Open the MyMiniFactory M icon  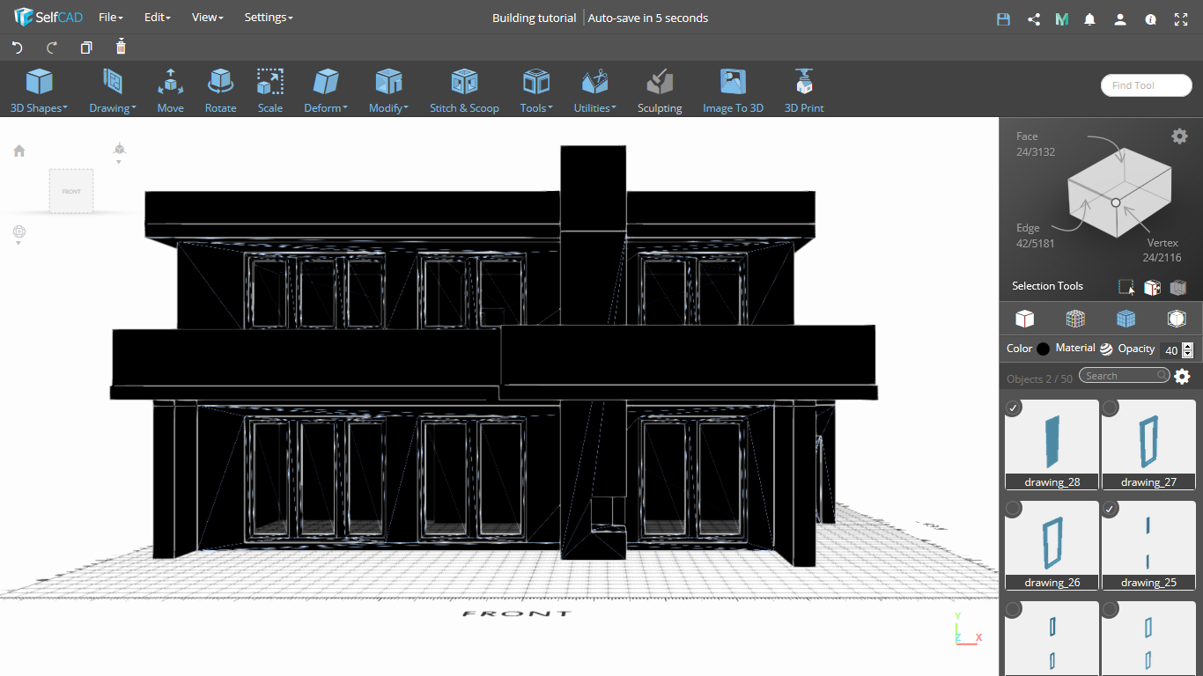[x=1062, y=18]
